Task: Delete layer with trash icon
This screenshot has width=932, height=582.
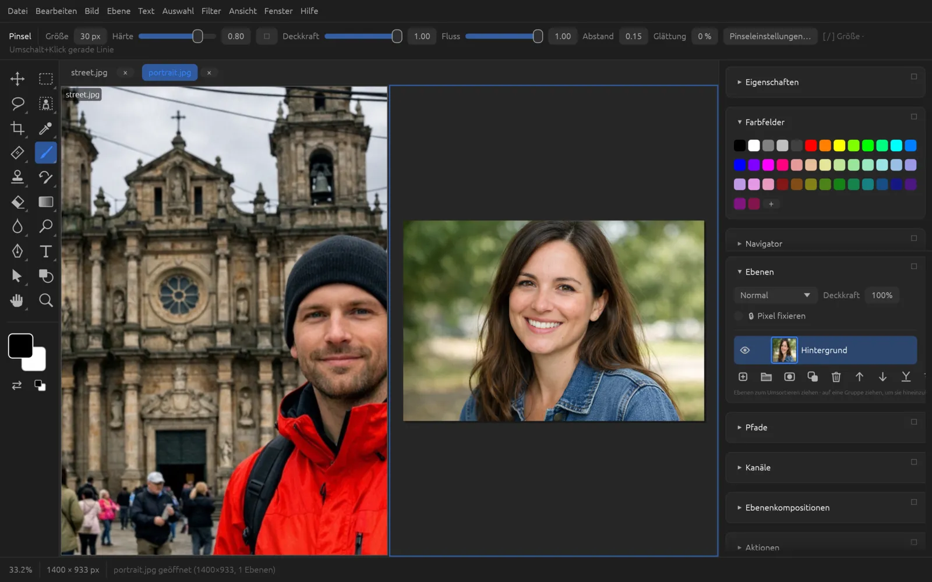Action: click(836, 377)
